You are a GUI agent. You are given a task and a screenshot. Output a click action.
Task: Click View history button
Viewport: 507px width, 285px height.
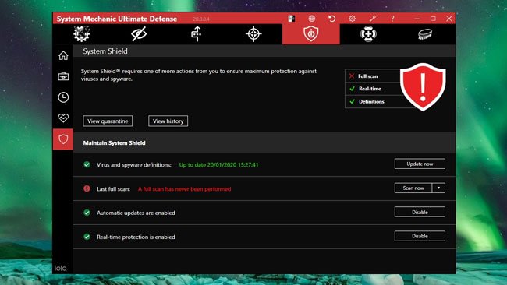(x=168, y=121)
